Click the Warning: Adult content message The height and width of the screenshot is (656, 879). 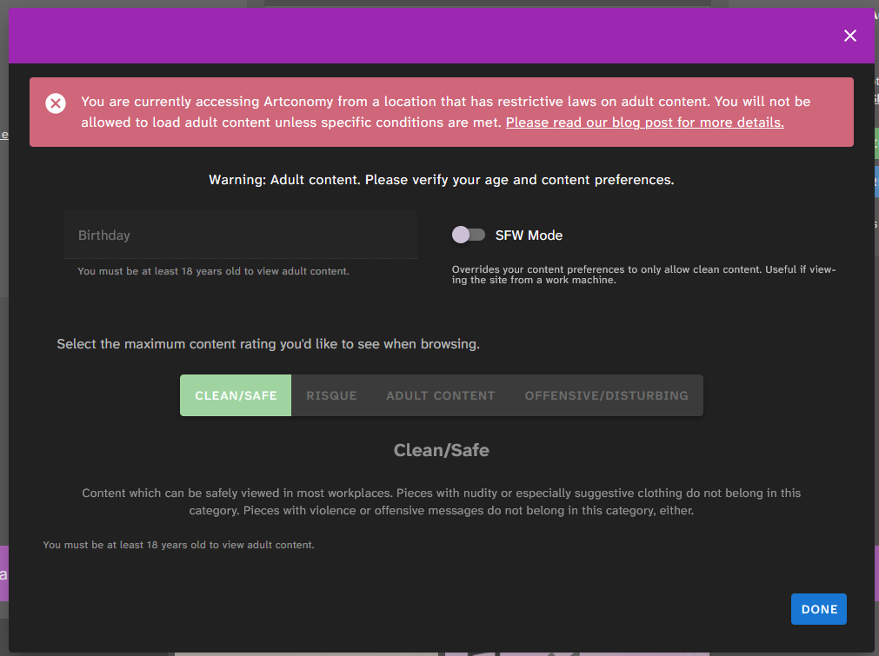pyautogui.click(x=441, y=180)
